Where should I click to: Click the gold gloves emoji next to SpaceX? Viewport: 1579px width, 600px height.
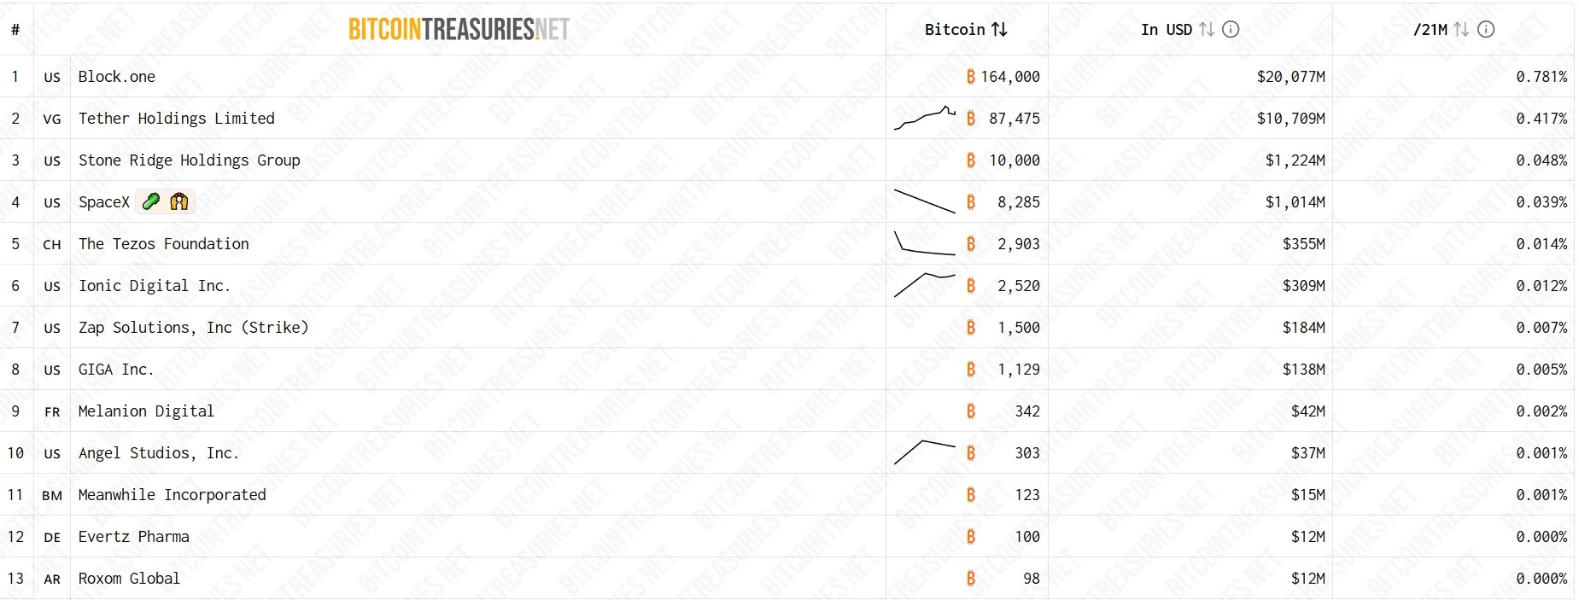178,201
